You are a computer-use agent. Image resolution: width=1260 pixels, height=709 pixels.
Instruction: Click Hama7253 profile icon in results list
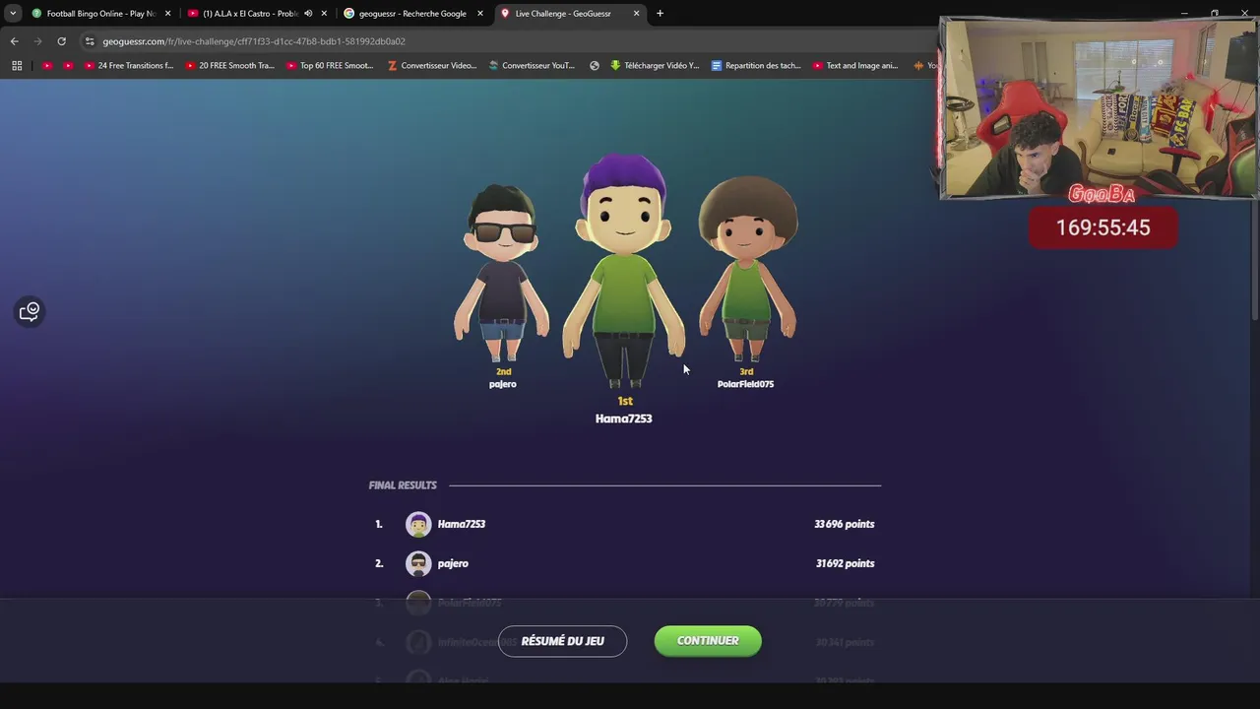[x=418, y=524]
